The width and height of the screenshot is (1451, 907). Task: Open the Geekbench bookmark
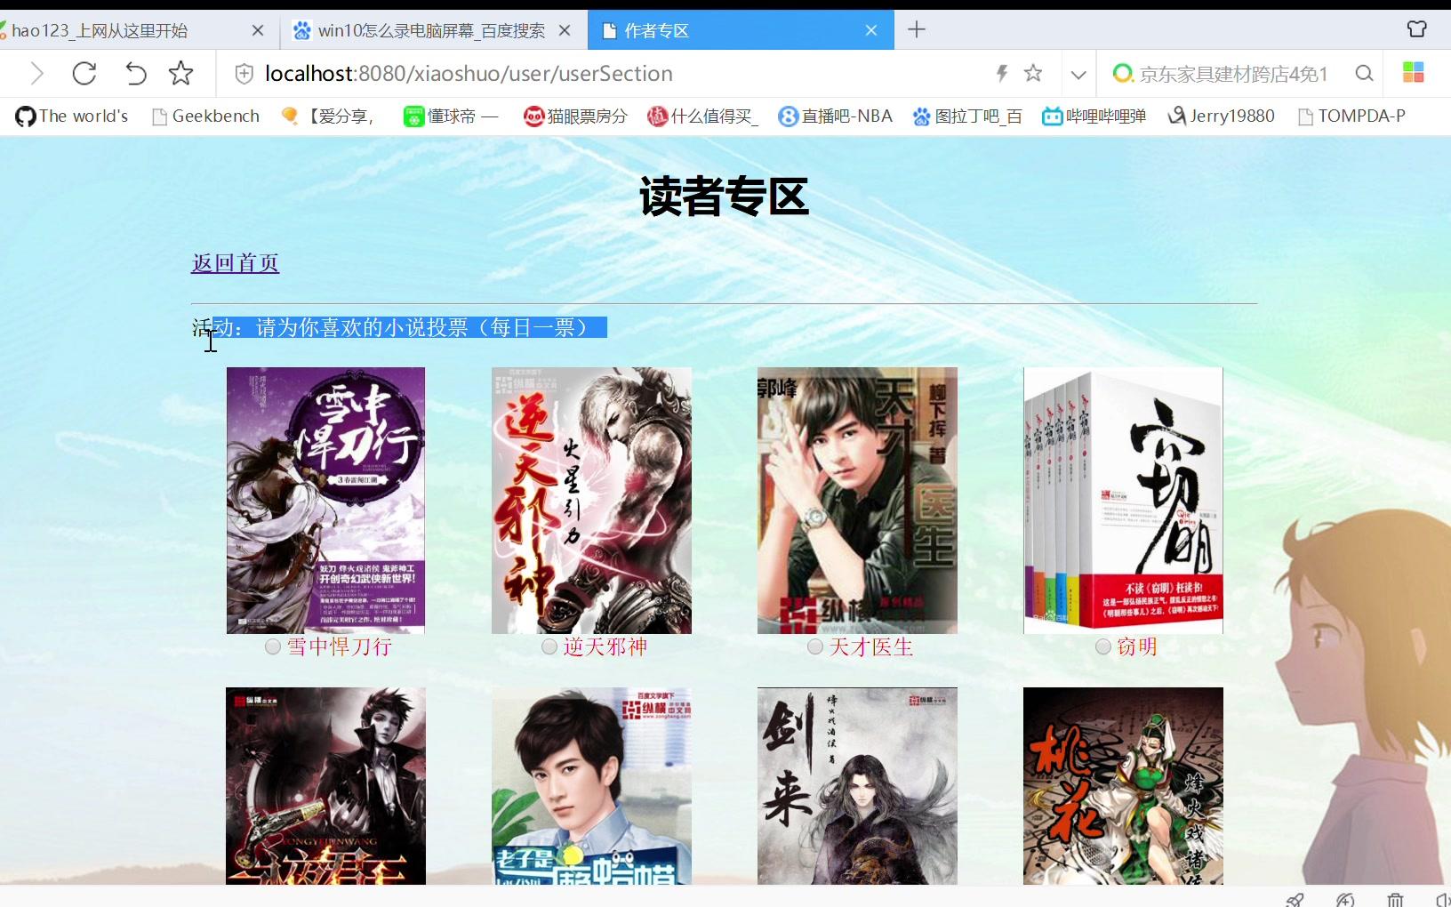(x=206, y=116)
